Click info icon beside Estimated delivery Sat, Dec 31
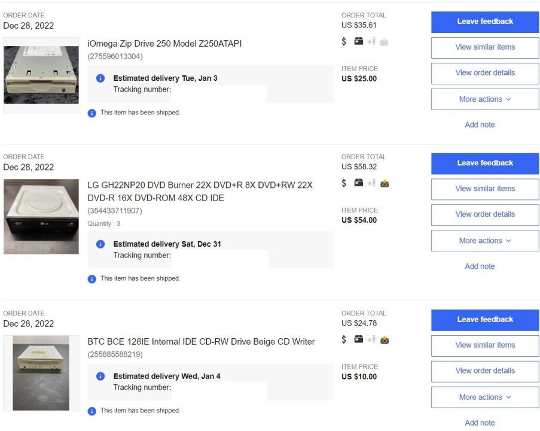The width and height of the screenshot is (540, 431). click(x=100, y=244)
